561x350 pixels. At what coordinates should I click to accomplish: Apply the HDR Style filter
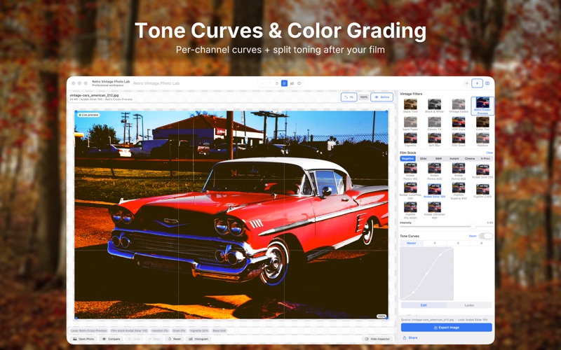pyautogui.click(x=459, y=124)
